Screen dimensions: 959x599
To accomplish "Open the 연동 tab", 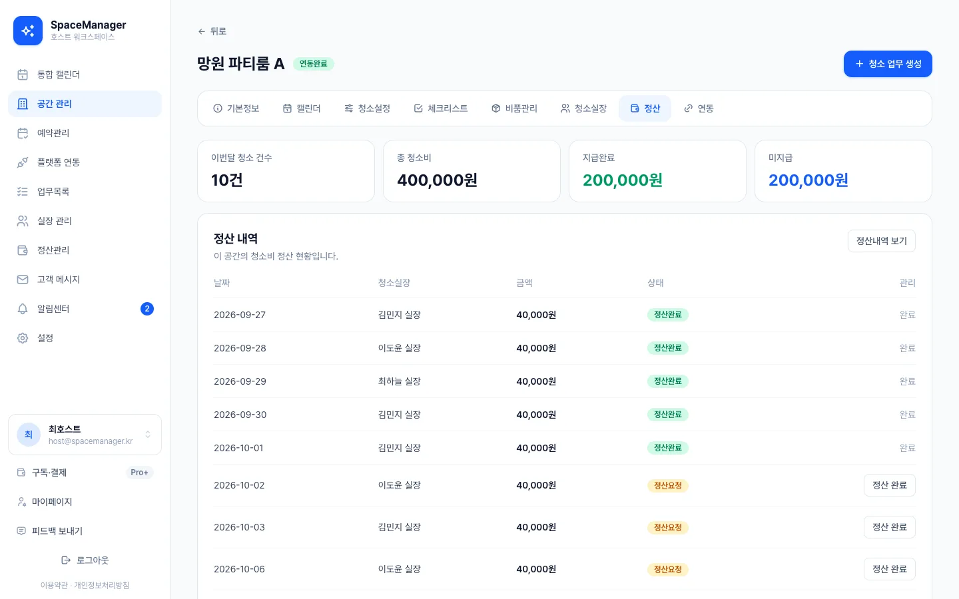I will [699, 108].
